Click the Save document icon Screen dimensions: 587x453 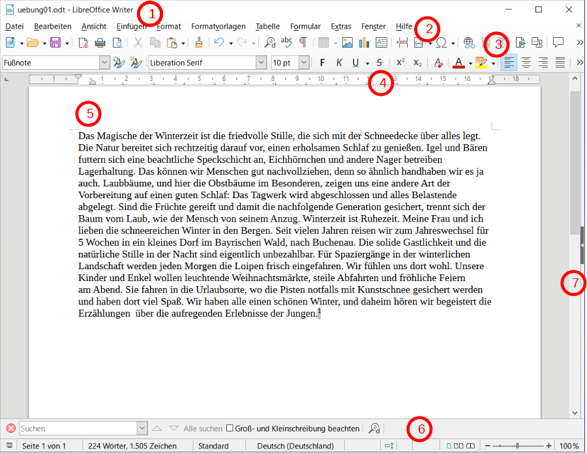point(55,43)
